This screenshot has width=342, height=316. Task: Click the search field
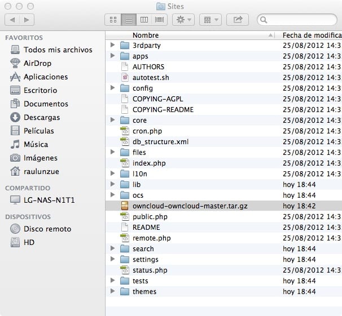coord(299,20)
